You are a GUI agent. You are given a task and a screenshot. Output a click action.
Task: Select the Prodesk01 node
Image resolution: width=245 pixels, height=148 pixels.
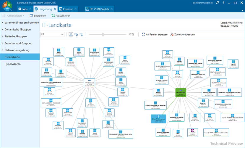pos(113,102)
